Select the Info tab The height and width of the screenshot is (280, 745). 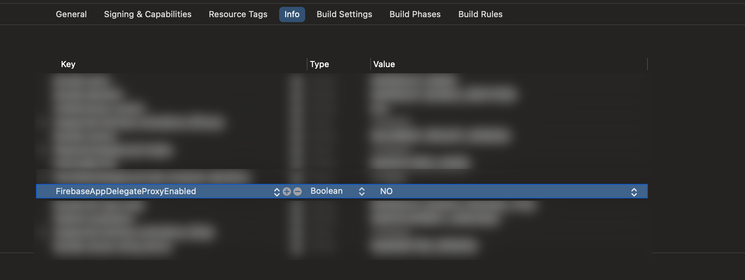[292, 14]
